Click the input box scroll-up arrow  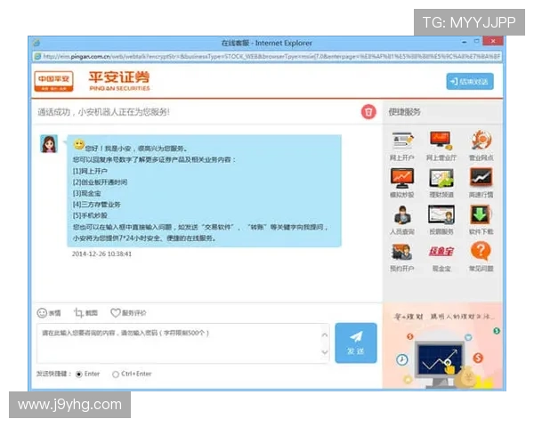[325, 335]
